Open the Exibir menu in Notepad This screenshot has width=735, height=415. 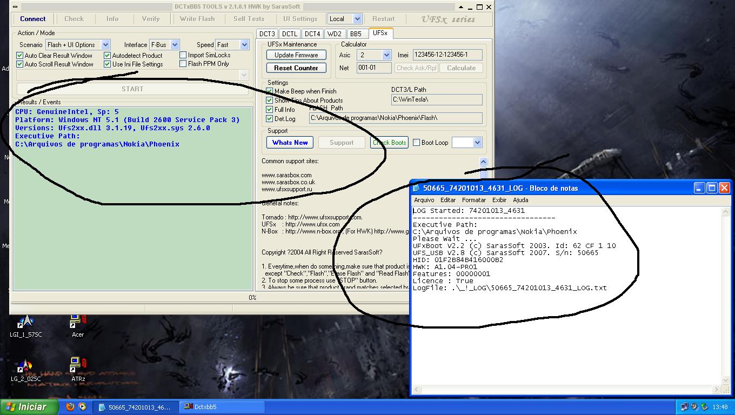499,200
